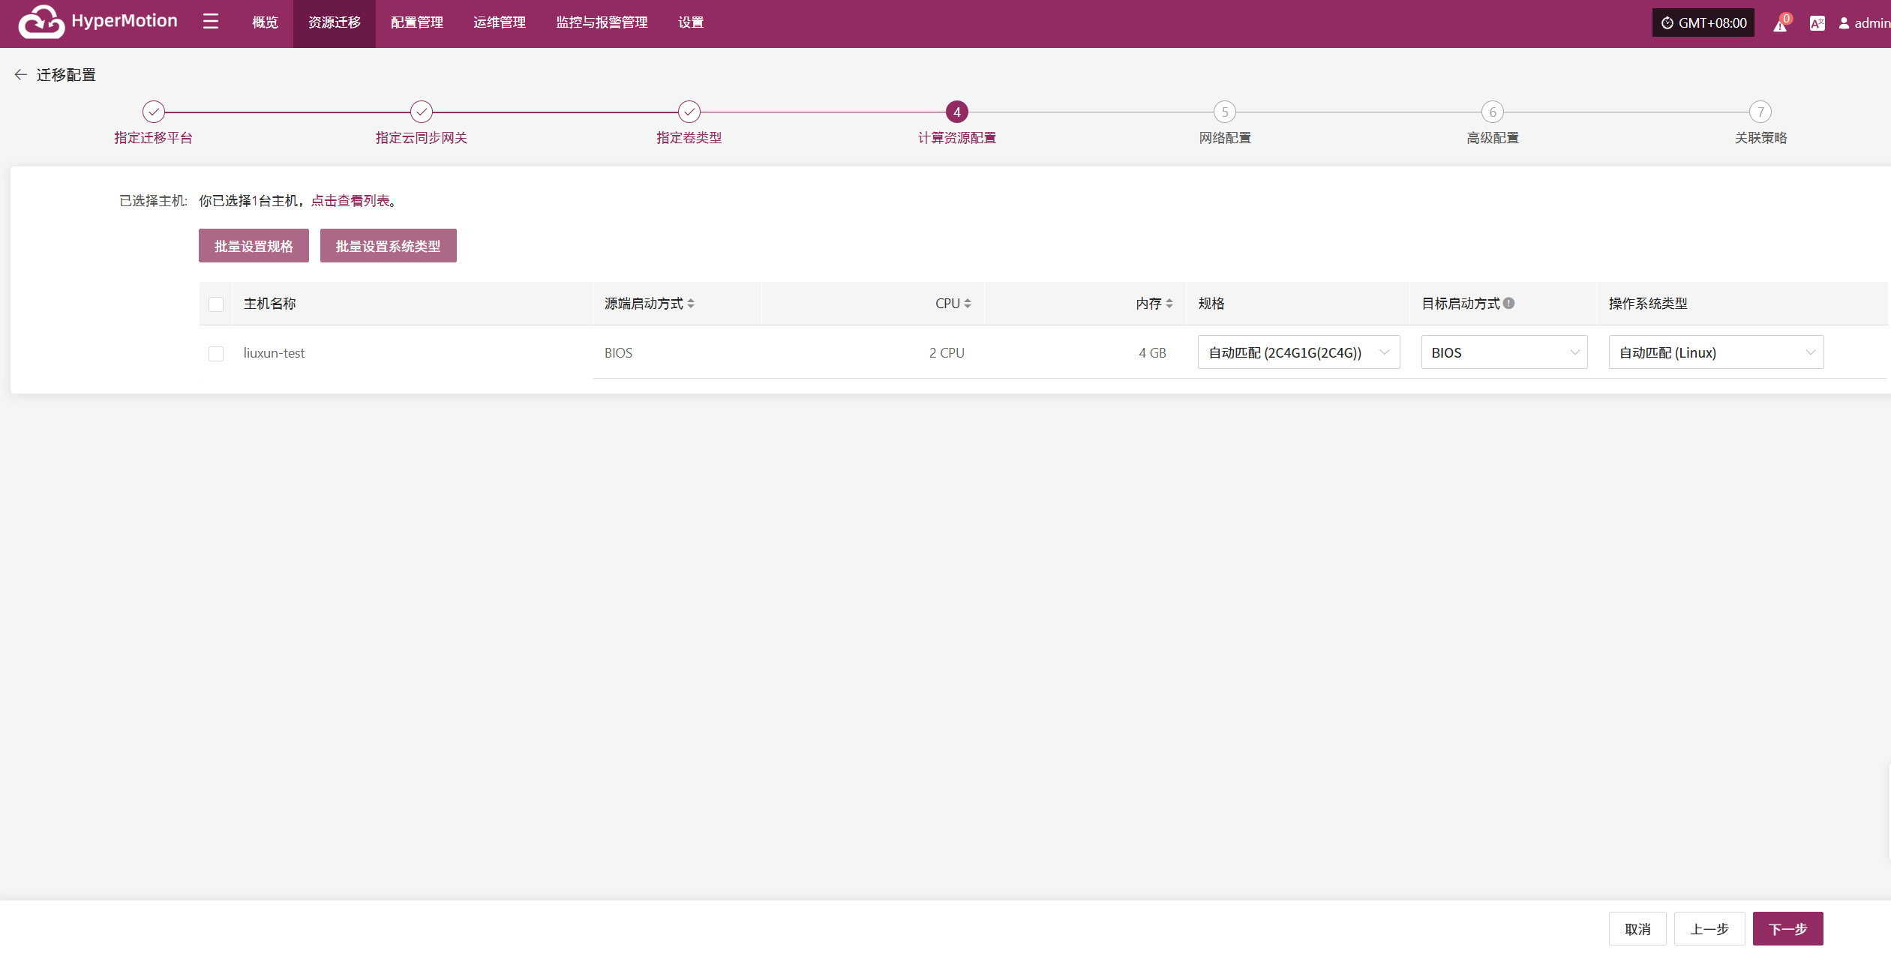This screenshot has width=1891, height=953.
Task: Sort the CPU column
Action: (x=968, y=304)
